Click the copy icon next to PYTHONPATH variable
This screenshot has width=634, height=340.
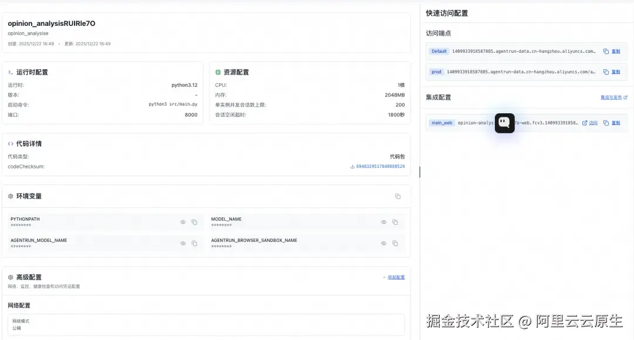[x=195, y=222]
